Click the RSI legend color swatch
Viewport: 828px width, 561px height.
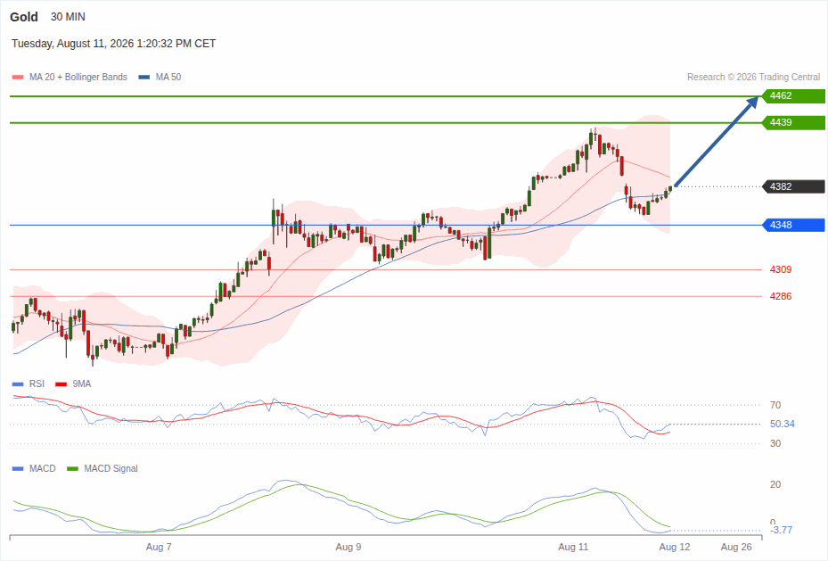18,384
